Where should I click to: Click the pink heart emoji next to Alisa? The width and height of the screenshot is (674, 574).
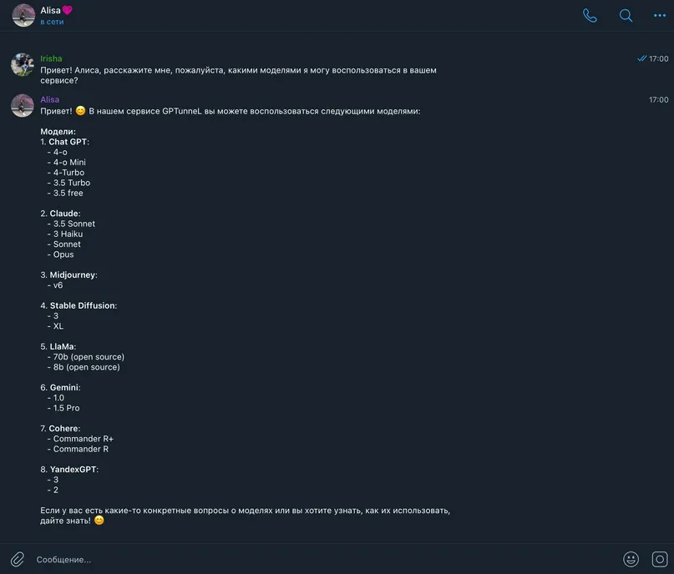(68, 10)
